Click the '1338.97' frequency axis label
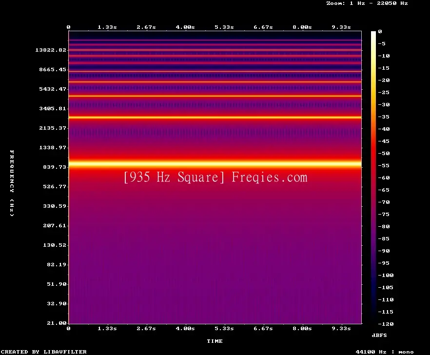Image resolution: width=430 pixels, height=355 pixels. click(x=53, y=147)
